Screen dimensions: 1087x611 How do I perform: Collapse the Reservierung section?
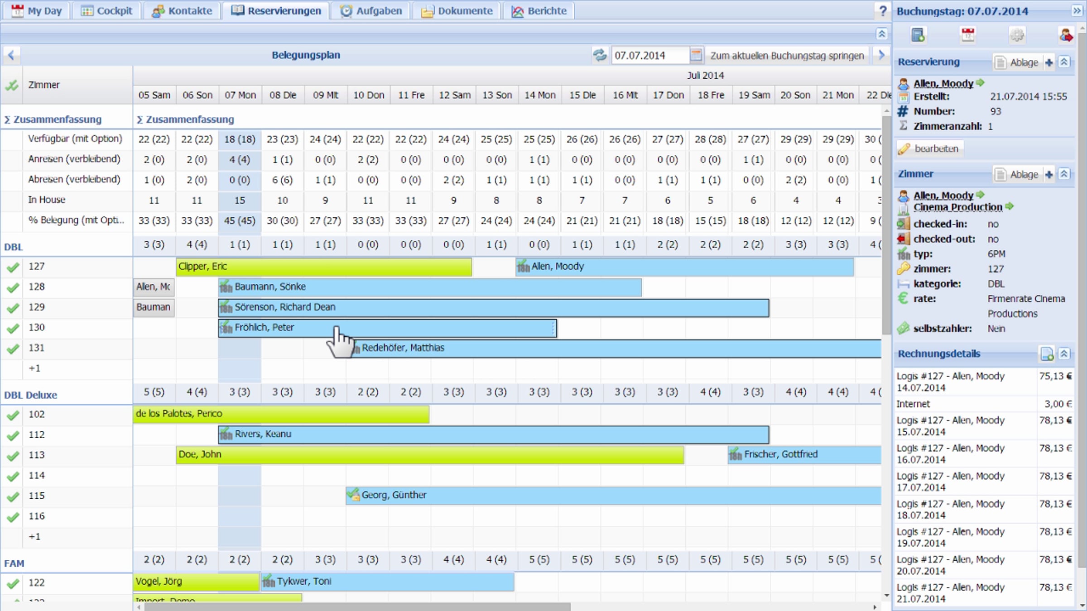tap(1064, 62)
